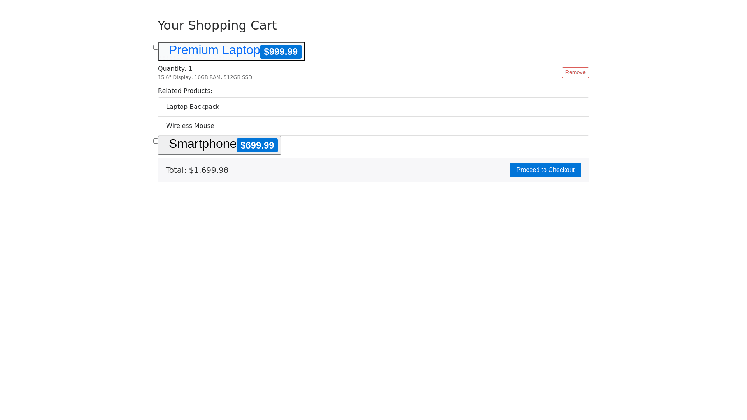
Task: Click the Total label in footer
Action: click(176, 170)
